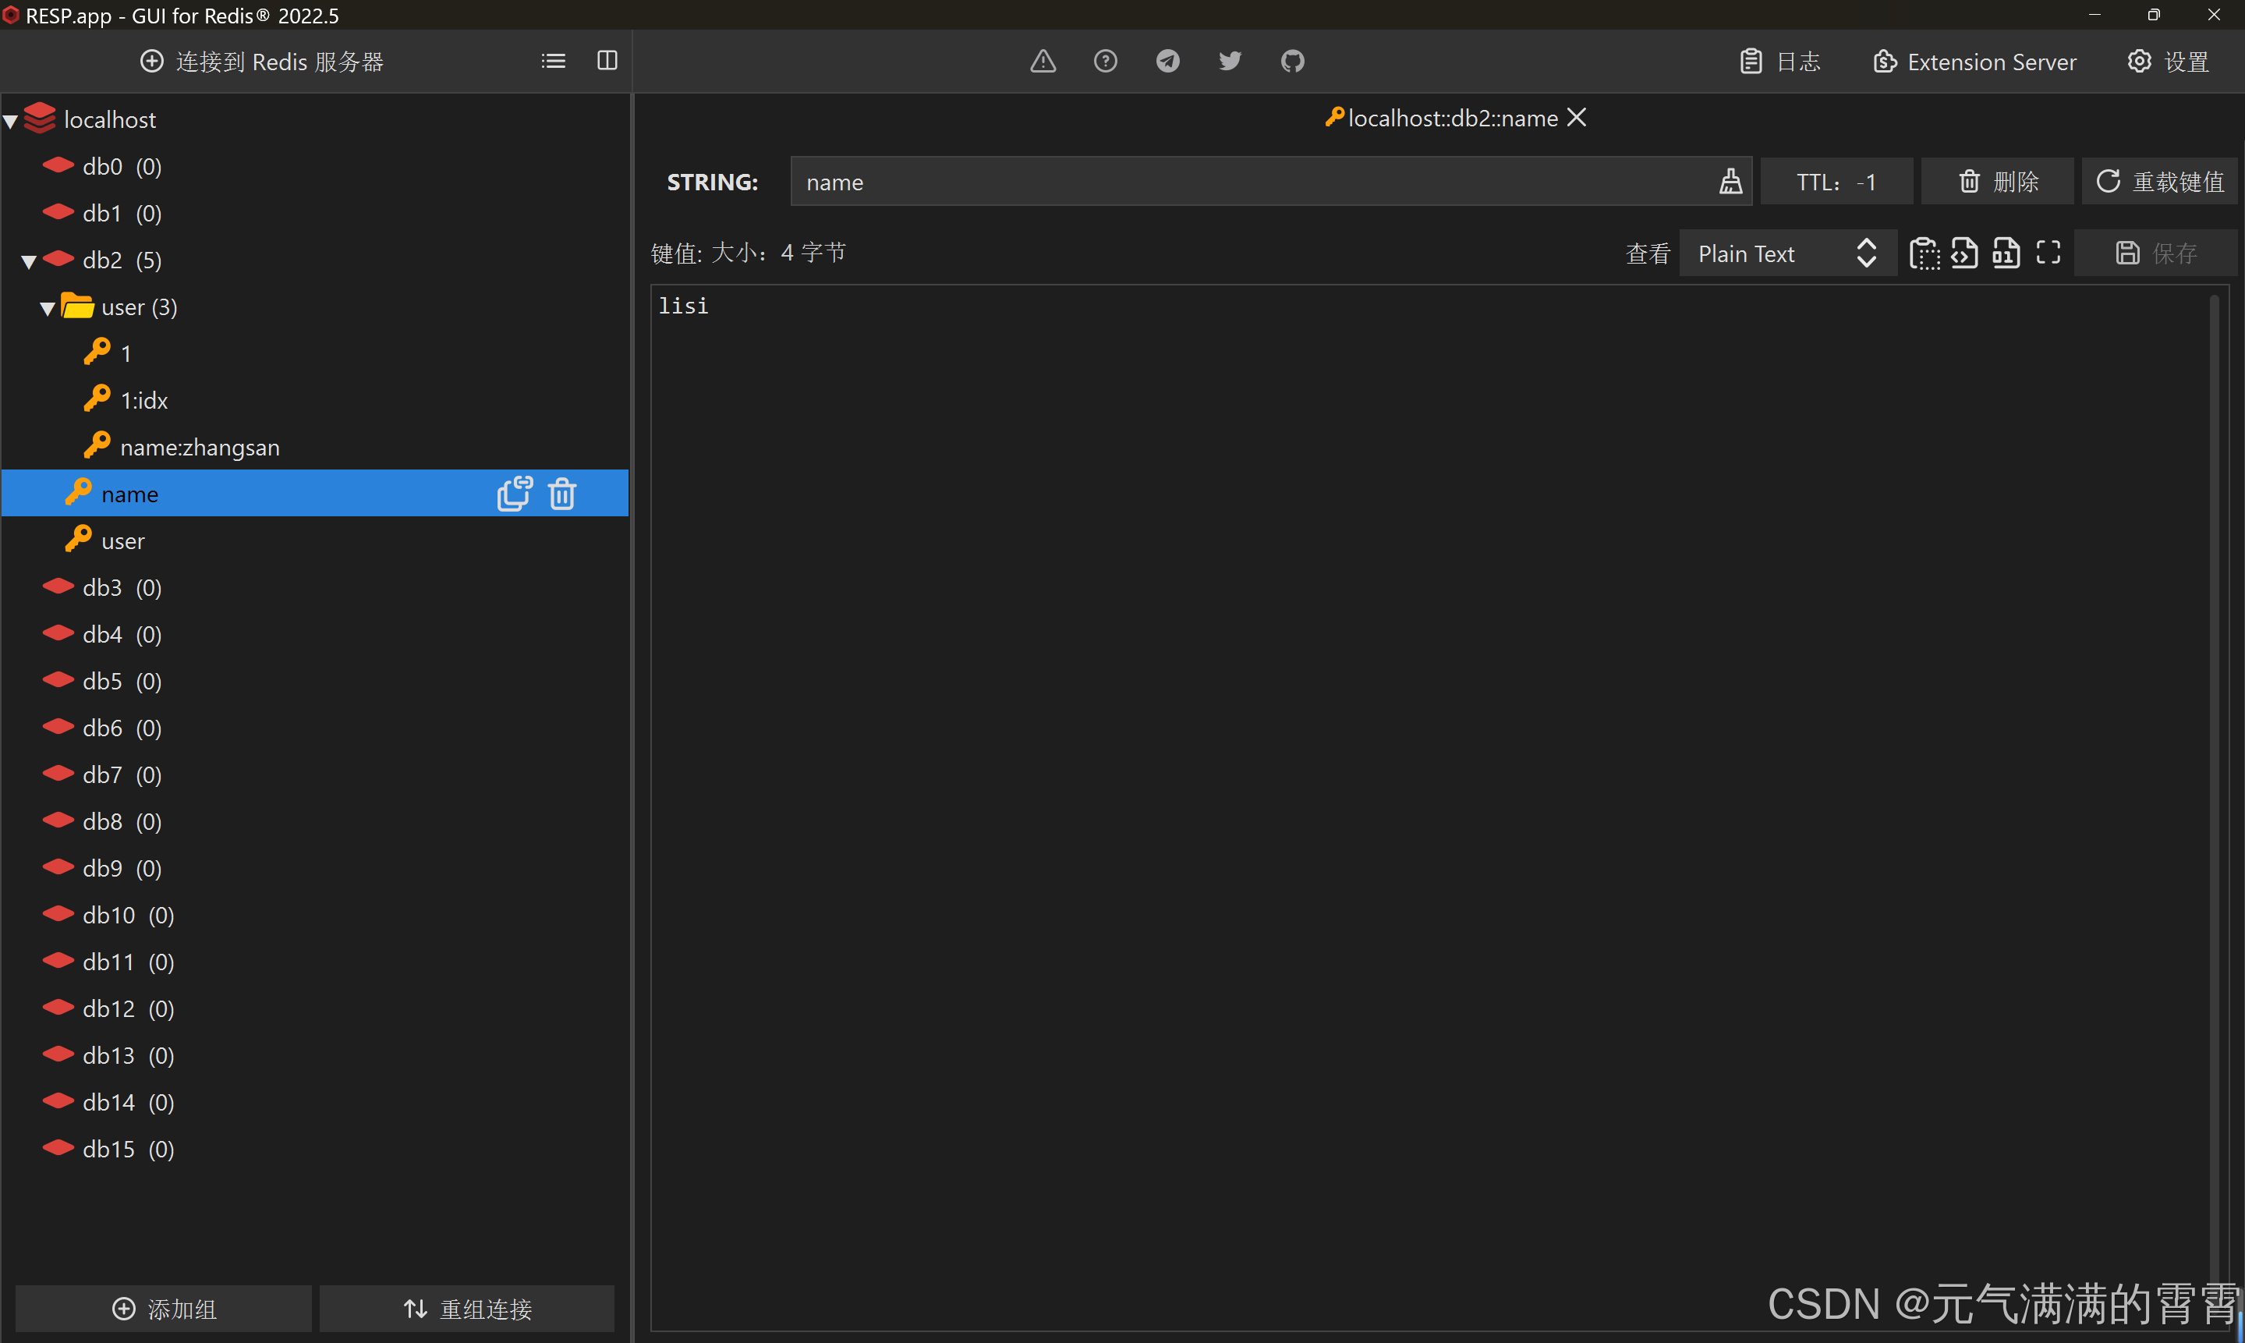The width and height of the screenshot is (2245, 1343).
Task: Toggle fullscreen value editor icon
Action: click(2048, 253)
